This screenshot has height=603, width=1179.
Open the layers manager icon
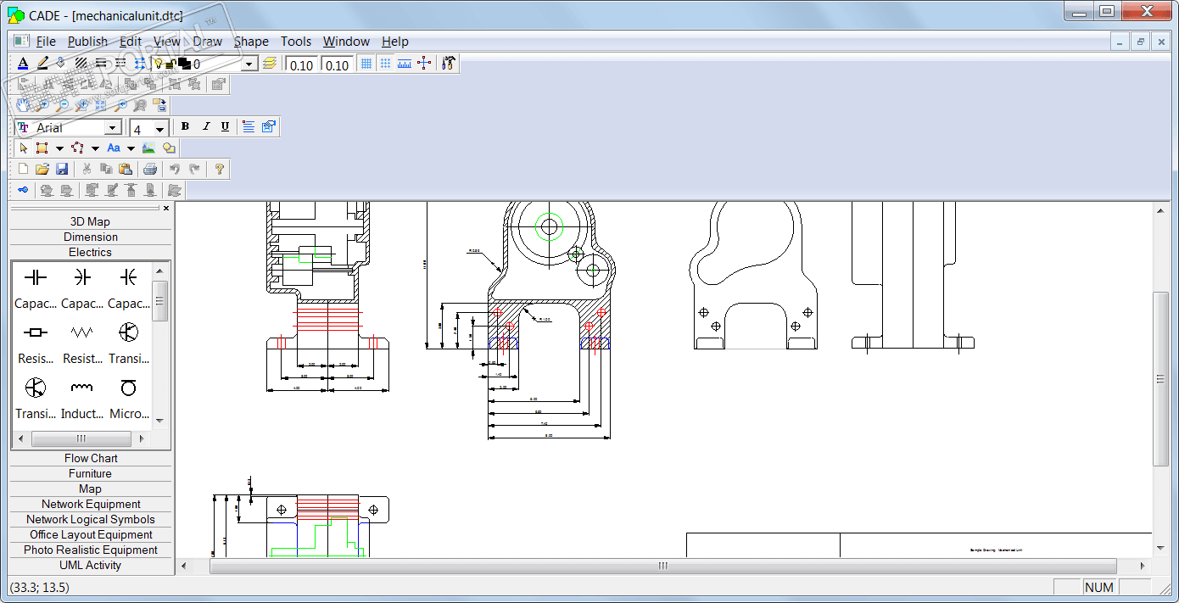coord(270,64)
